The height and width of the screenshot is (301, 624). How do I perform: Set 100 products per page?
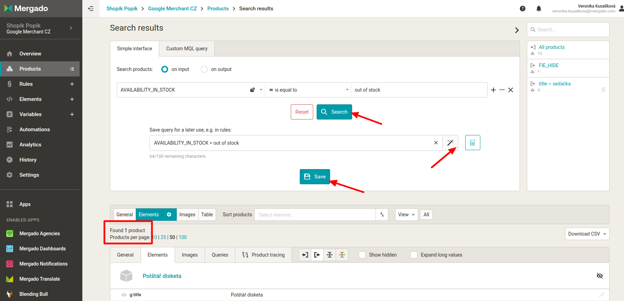pos(183,237)
